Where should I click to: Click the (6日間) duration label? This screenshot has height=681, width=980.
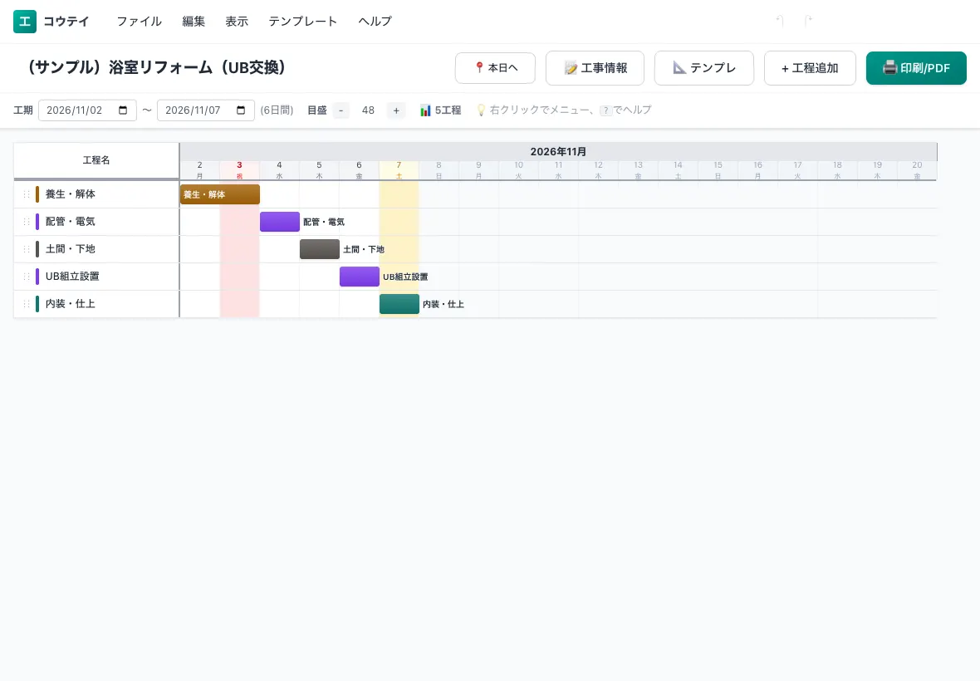(x=277, y=110)
